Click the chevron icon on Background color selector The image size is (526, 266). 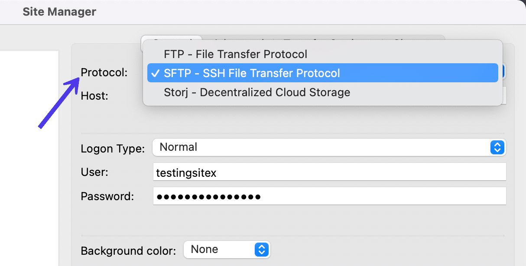coord(261,249)
